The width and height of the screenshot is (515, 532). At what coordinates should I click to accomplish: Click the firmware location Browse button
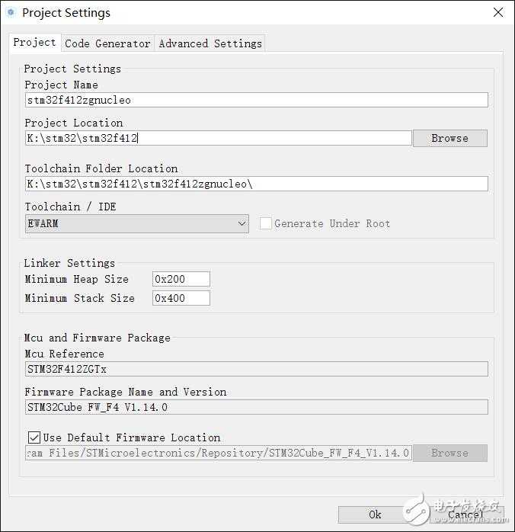pos(449,453)
